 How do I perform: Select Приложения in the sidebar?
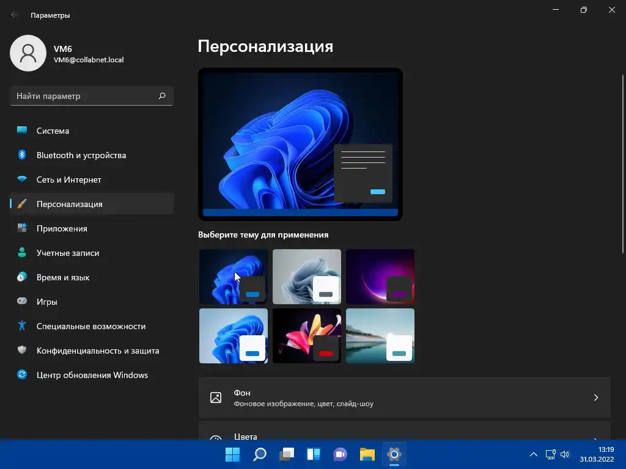coord(92,228)
